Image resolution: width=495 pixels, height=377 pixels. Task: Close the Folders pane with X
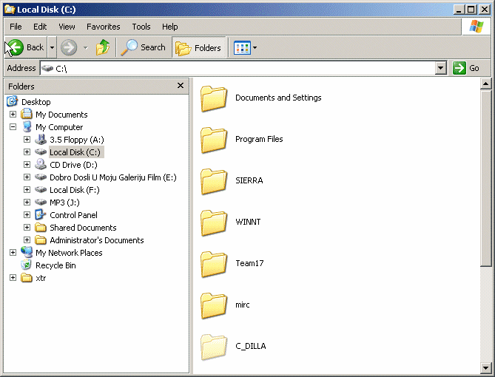point(181,86)
